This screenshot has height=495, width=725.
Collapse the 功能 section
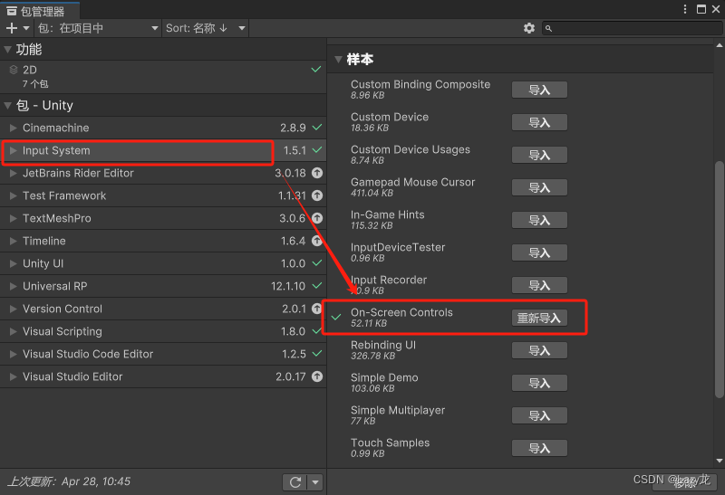click(8, 49)
